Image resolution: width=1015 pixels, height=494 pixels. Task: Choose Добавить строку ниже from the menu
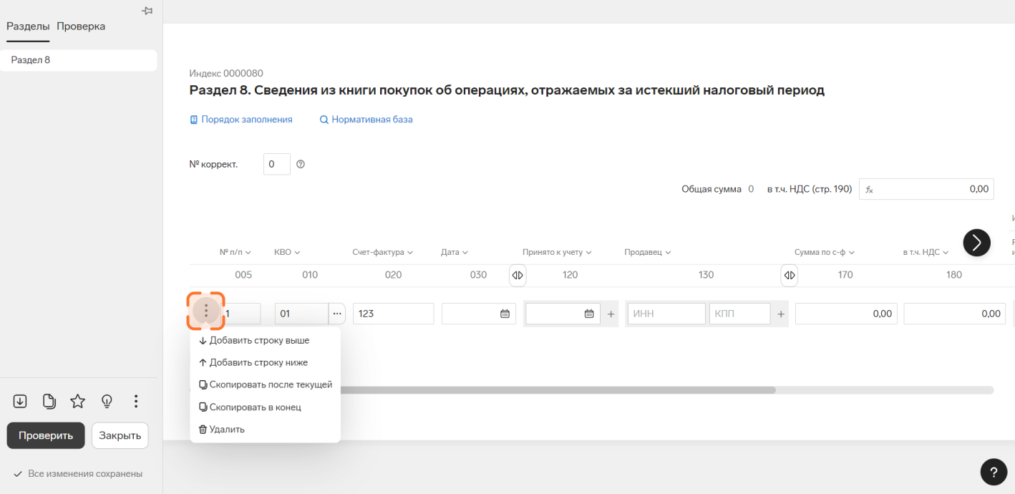point(265,362)
